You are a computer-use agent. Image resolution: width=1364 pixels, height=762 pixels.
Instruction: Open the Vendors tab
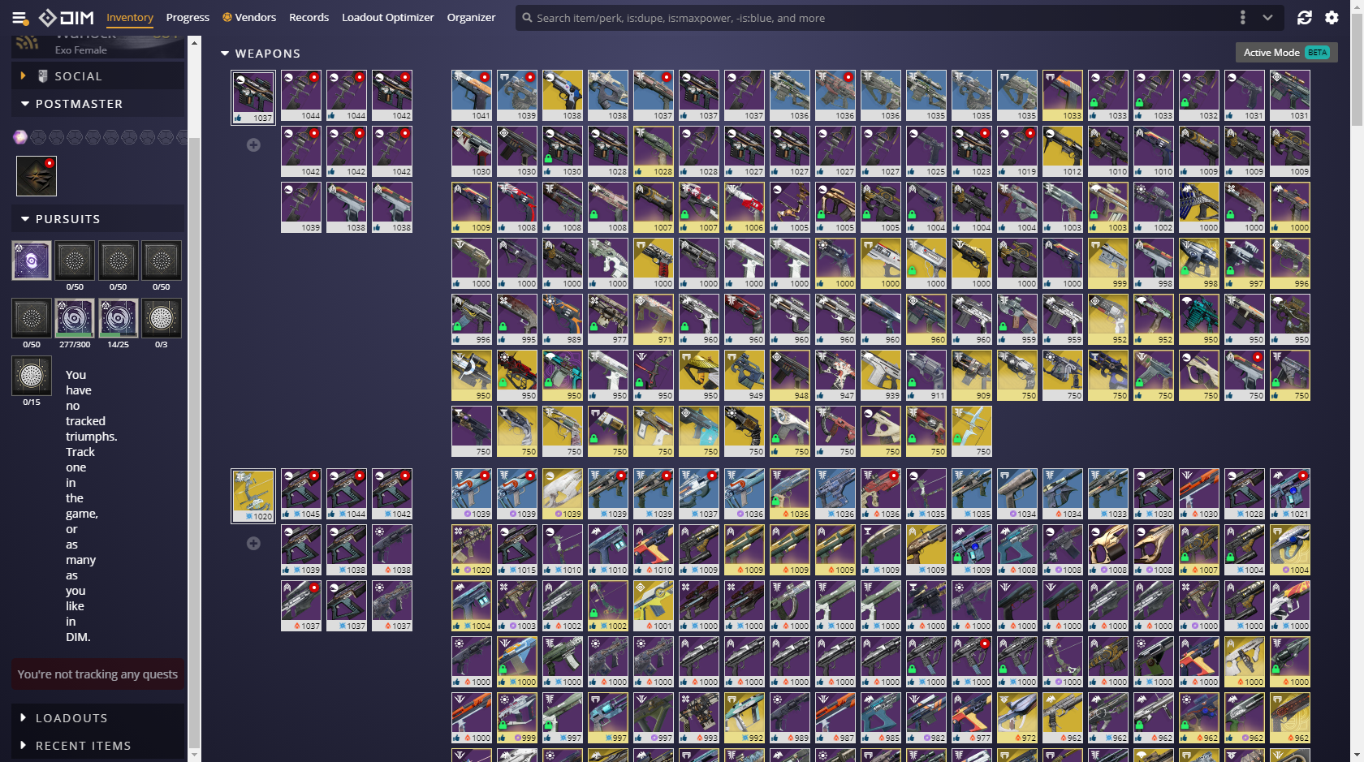coord(249,17)
